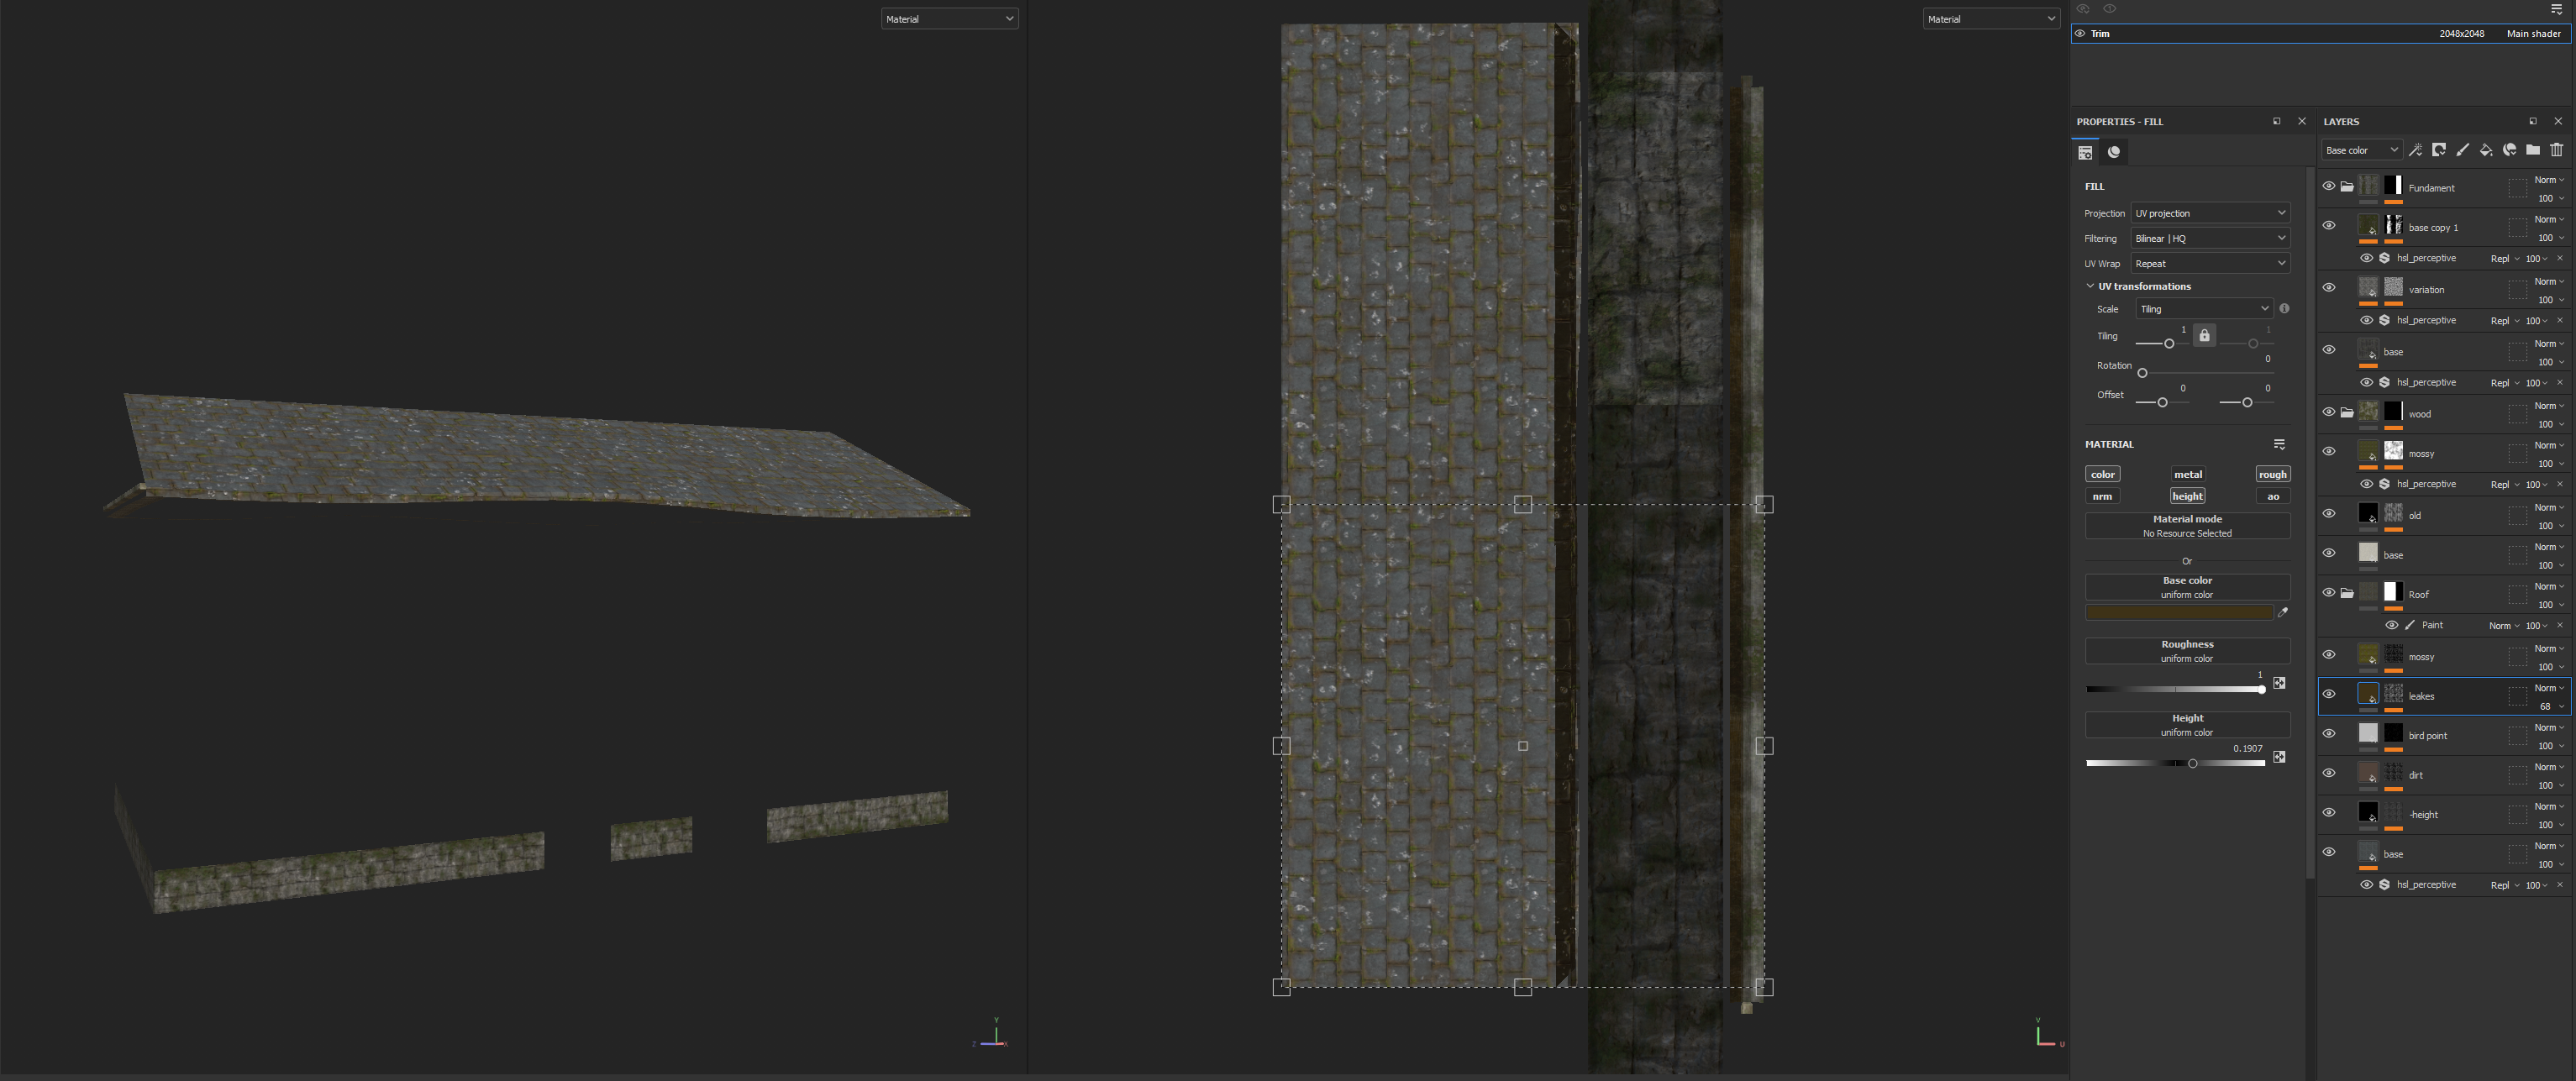Image resolution: width=2576 pixels, height=1081 pixels.
Task: Click the add effect magic wand icon
Action: pos(2415,150)
